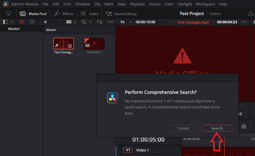This screenshot has width=255, height=156.
Task: Open the Sound Library panel
Action: (121, 14)
